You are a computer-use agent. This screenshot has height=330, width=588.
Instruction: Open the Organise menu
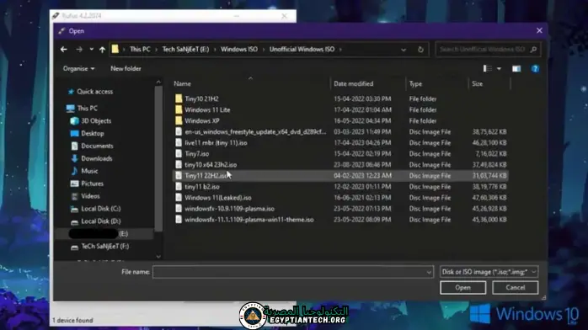78,68
